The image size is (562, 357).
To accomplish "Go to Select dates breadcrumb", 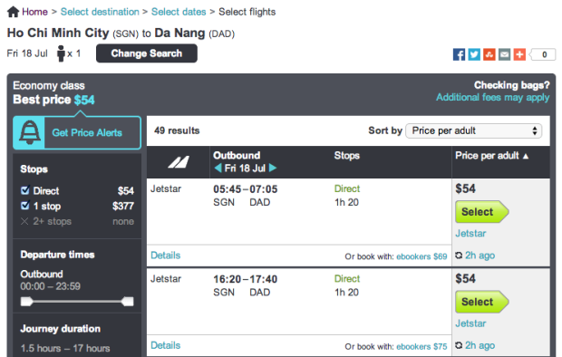I will click(x=179, y=12).
